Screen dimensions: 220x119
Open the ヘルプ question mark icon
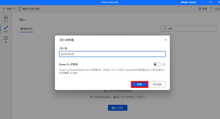211,9
